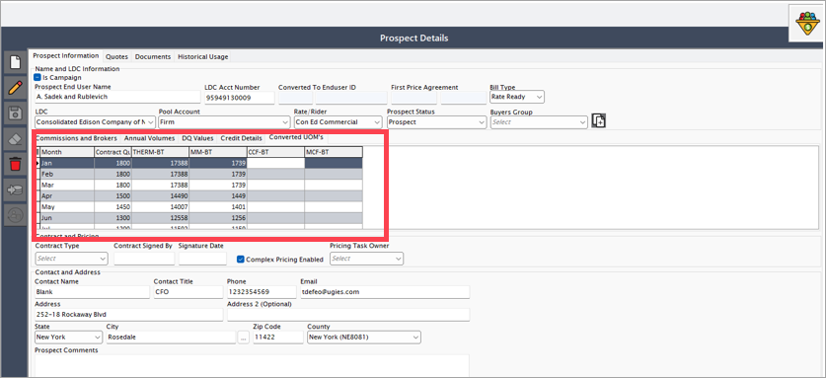Open the Commissions and Brokers tab
The image size is (826, 378).
pos(77,138)
